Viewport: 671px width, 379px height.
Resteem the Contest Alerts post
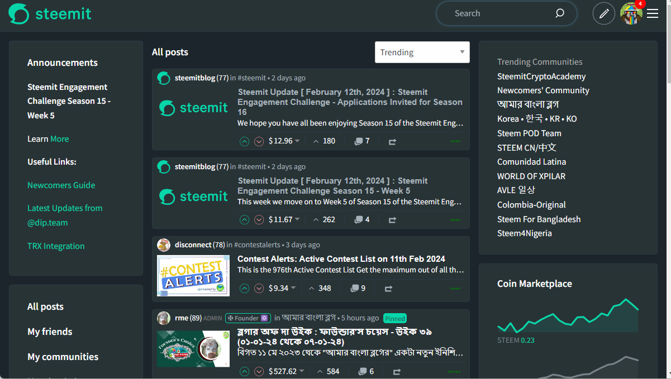coord(388,289)
